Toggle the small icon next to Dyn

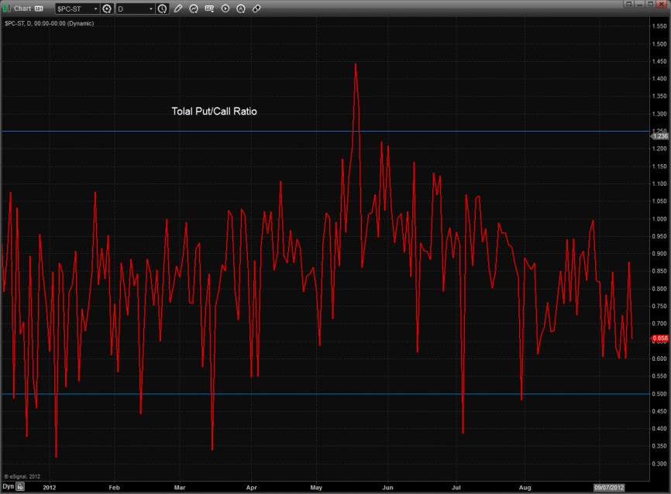21,487
